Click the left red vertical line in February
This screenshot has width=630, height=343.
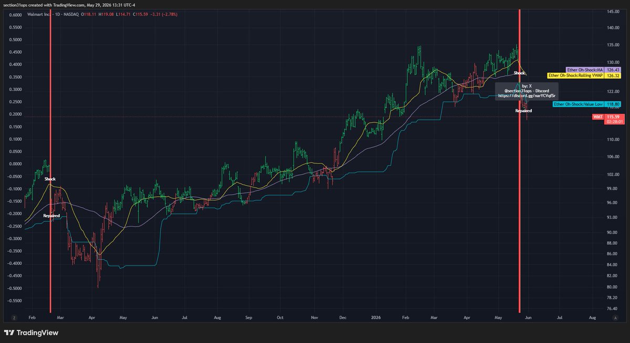point(50,160)
